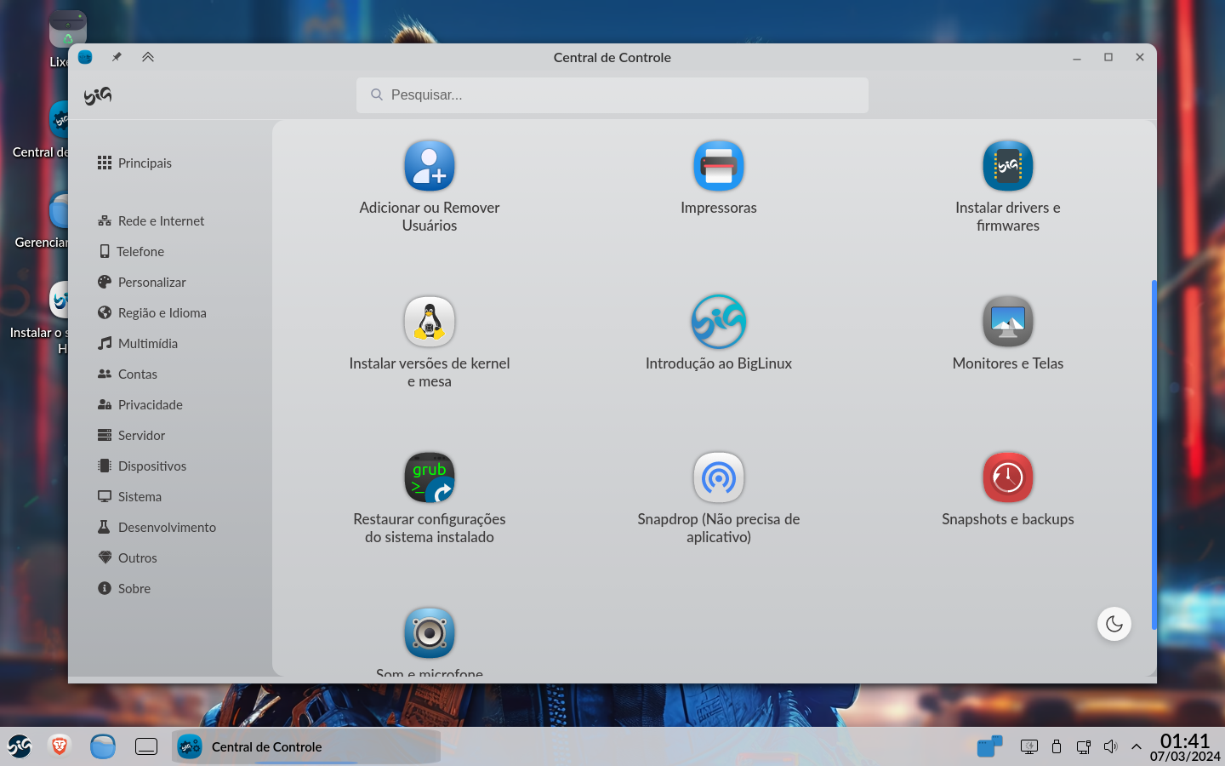Image resolution: width=1225 pixels, height=766 pixels.
Task: Open the Contas category
Action: point(128,374)
